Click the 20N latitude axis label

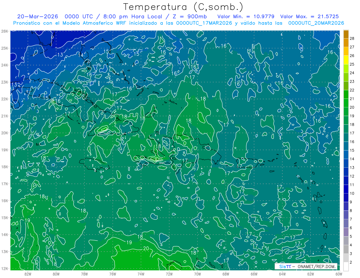pos(4,133)
